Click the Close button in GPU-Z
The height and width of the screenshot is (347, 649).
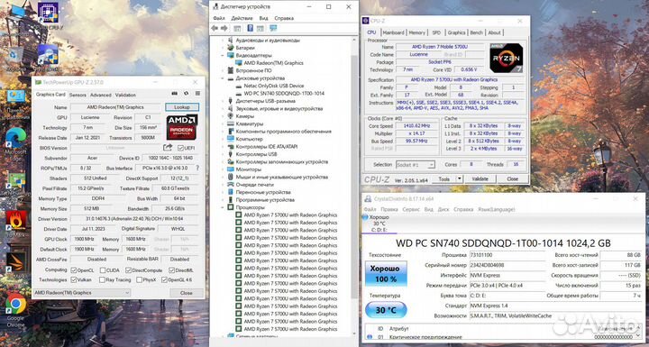(187, 293)
